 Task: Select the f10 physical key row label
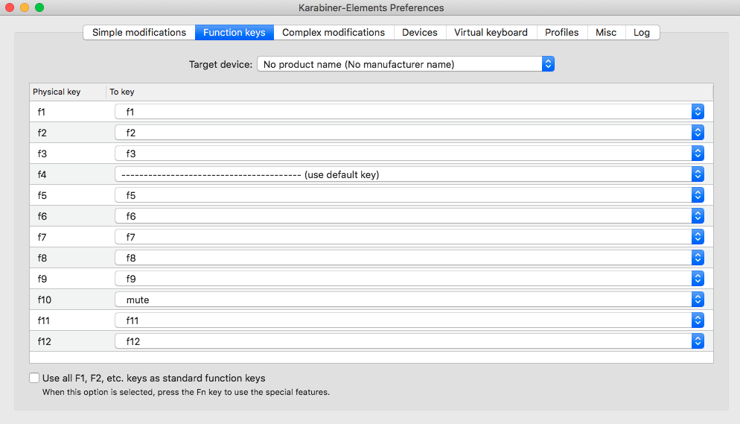(45, 300)
